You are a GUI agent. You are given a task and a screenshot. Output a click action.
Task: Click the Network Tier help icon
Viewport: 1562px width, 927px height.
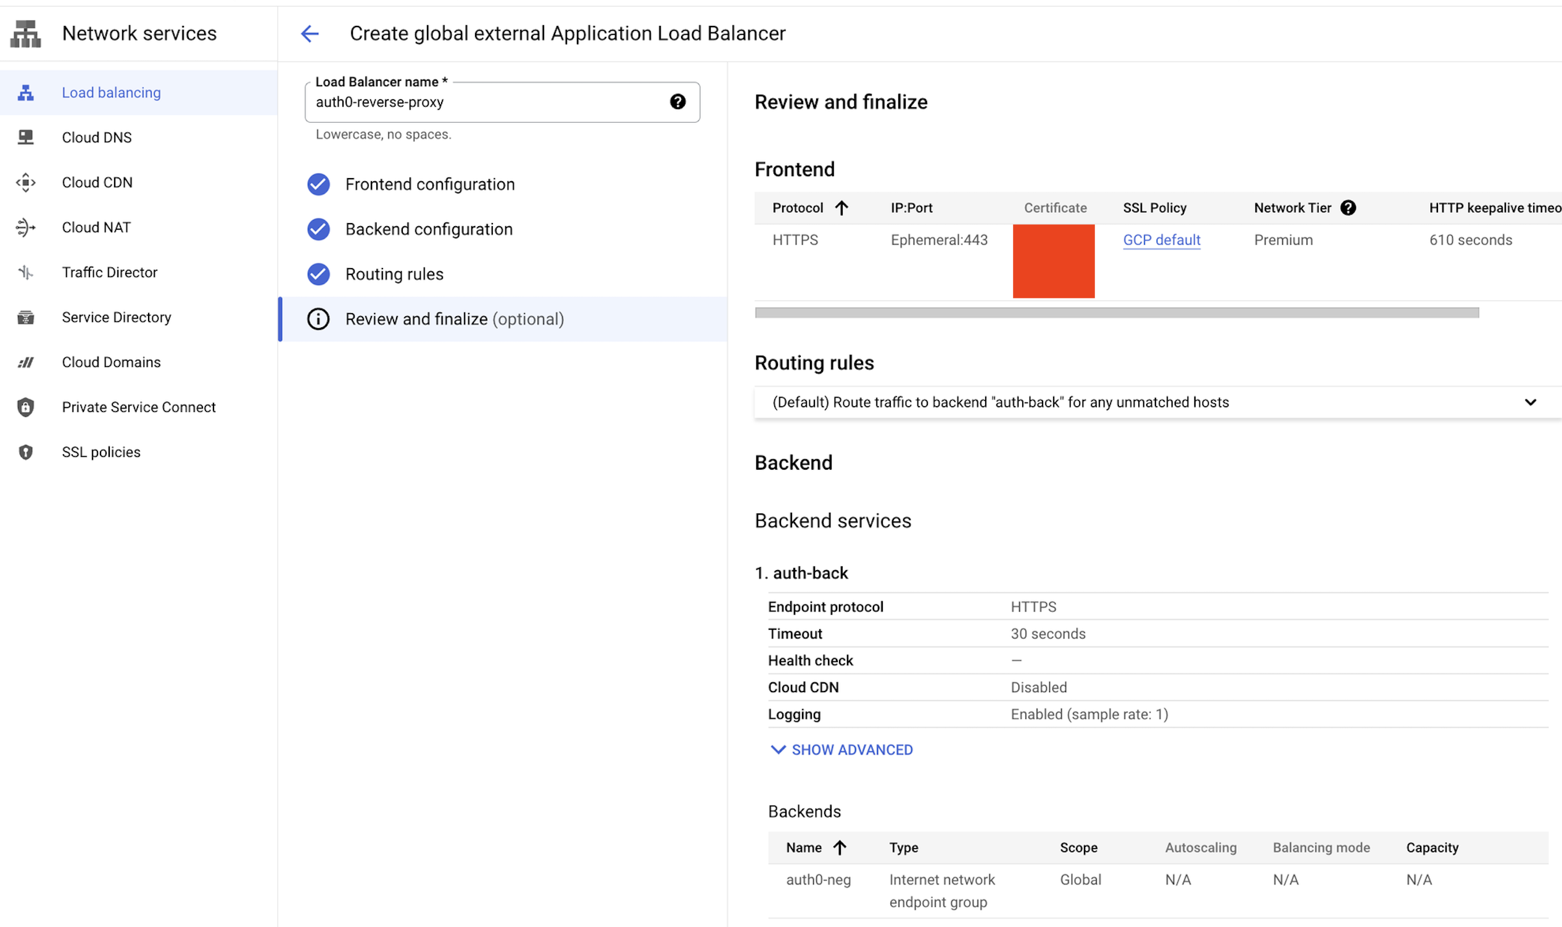(x=1348, y=208)
